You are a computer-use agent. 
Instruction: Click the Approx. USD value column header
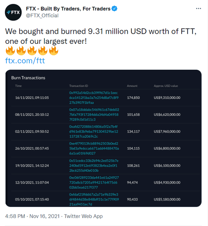tap(166, 86)
